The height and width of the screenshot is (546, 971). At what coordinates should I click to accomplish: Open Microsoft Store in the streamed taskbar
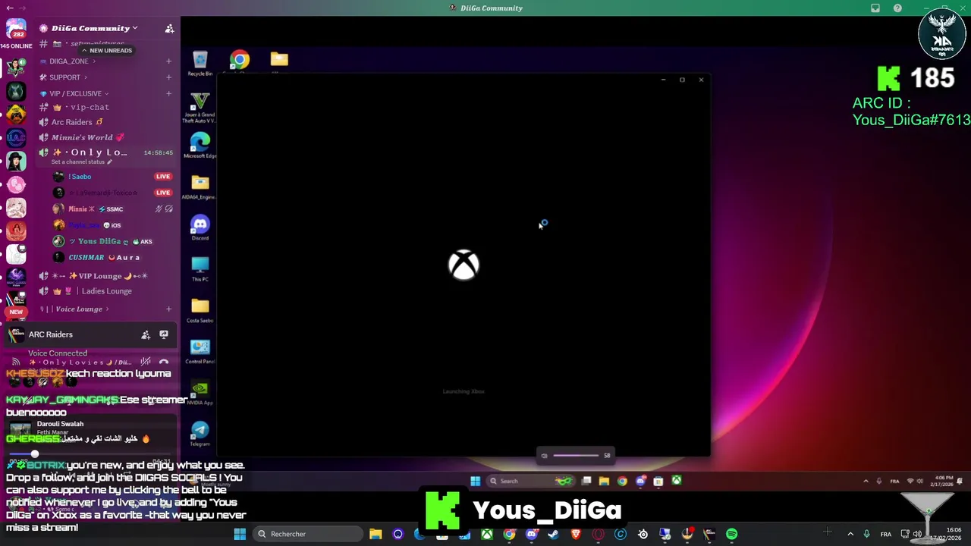point(658,481)
